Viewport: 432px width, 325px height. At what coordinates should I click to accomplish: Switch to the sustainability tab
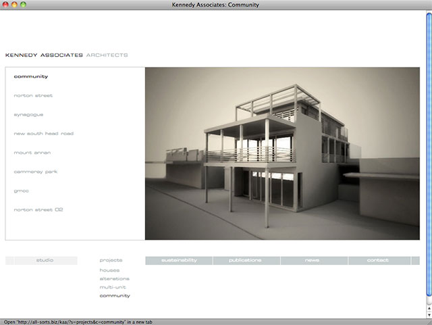[x=179, y=260]
